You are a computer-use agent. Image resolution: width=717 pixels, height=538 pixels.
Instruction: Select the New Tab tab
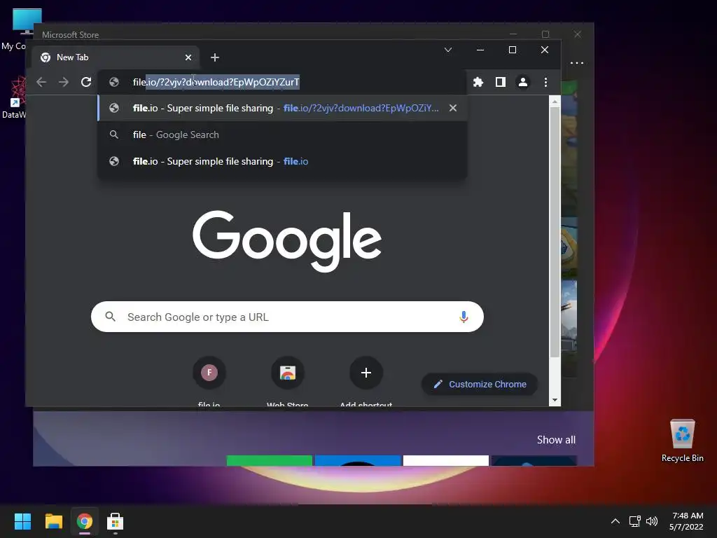116,57
